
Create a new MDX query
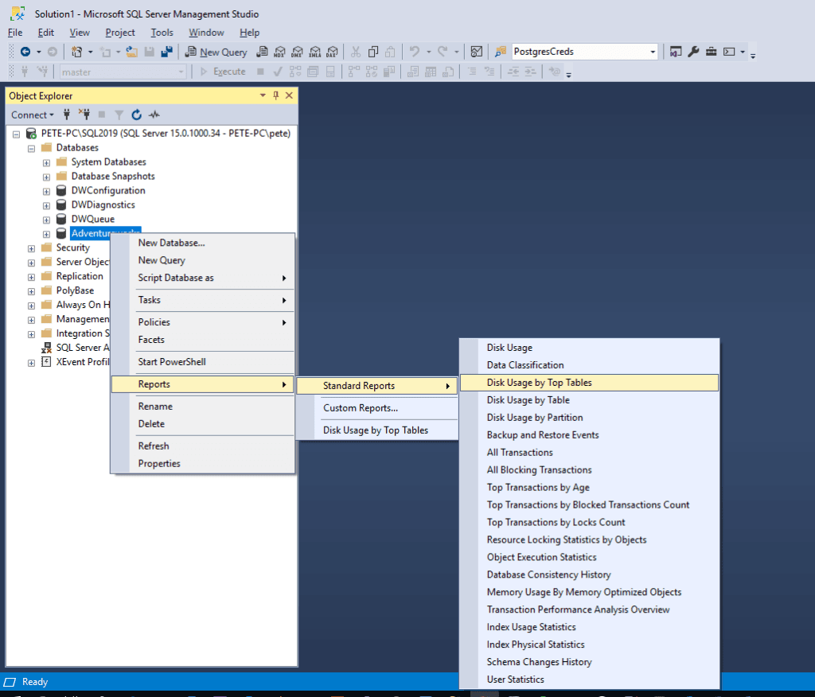[279, 52]
